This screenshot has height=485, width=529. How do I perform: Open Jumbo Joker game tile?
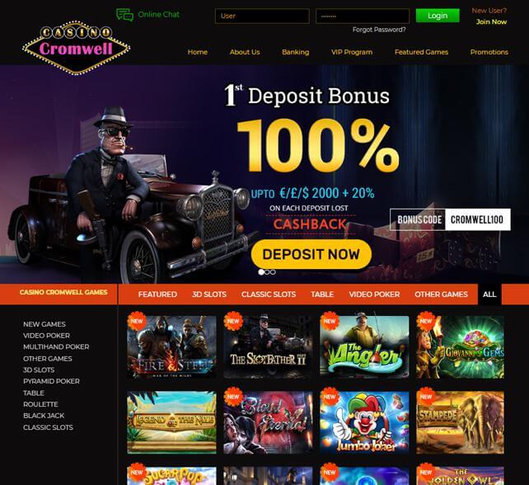pyautogui.click(x=364, y=422)
